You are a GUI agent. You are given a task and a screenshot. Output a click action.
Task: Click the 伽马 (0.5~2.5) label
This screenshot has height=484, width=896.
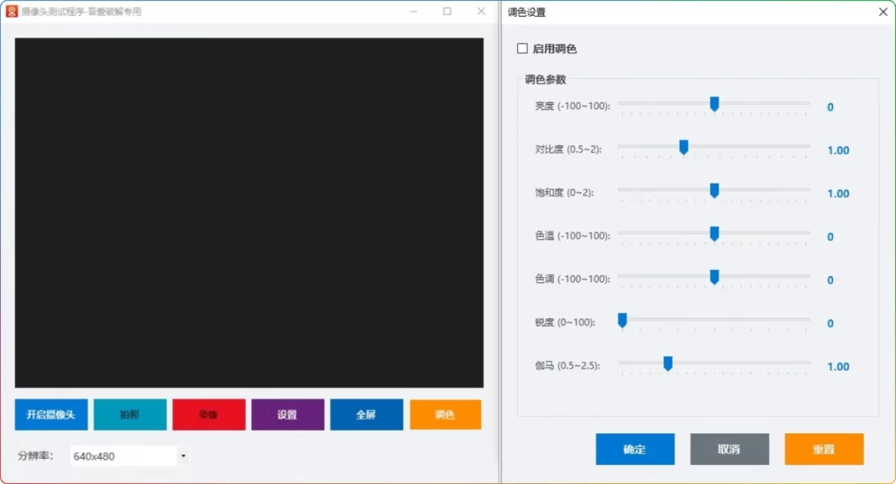pos(567,366)
